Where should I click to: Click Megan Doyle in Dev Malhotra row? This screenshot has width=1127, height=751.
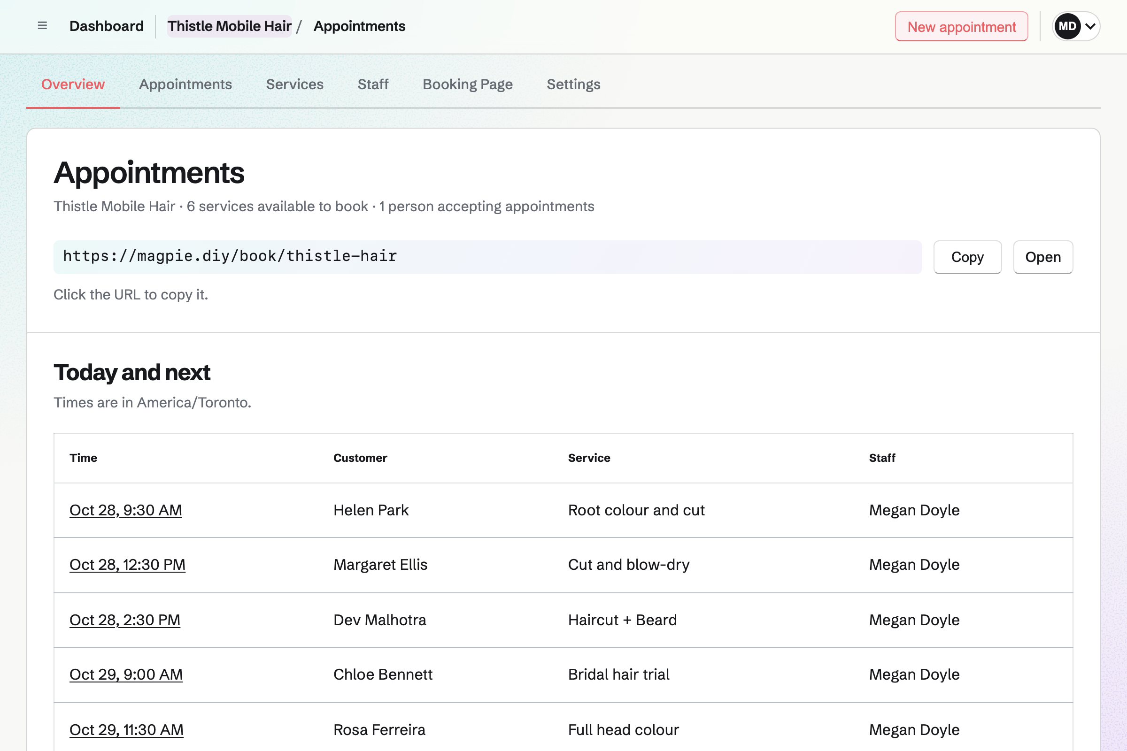tap(914, 620)
